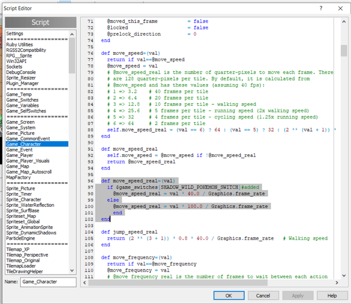Click the Help button
Screen dimensions: 351x304
[x=332, y=295]
